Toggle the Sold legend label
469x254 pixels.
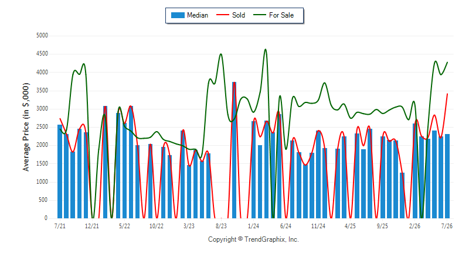pyautogui.click(x=239, y=15)
